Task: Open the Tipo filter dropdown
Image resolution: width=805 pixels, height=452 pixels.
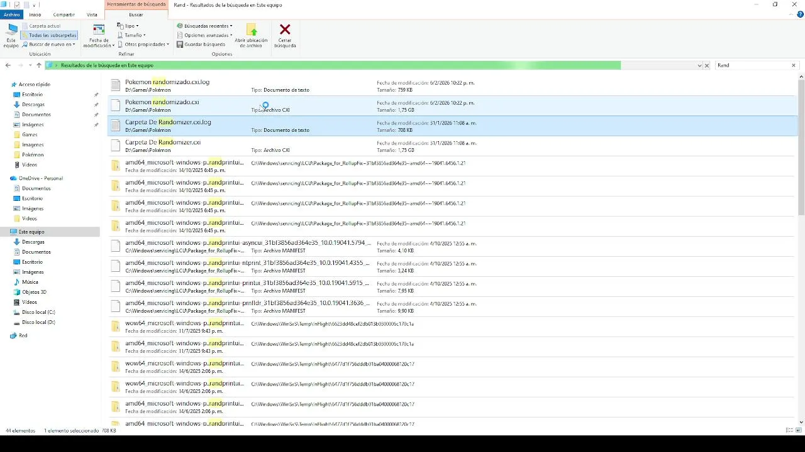Action: coord(128,26)
